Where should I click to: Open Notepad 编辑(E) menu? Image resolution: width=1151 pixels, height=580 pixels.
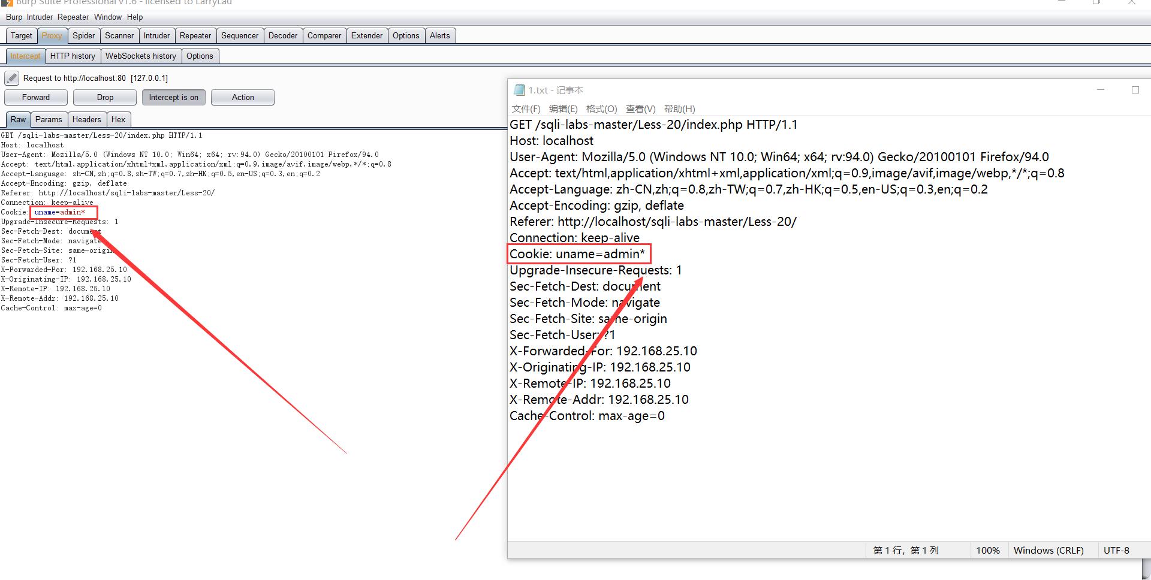click(x=563, y=109)
